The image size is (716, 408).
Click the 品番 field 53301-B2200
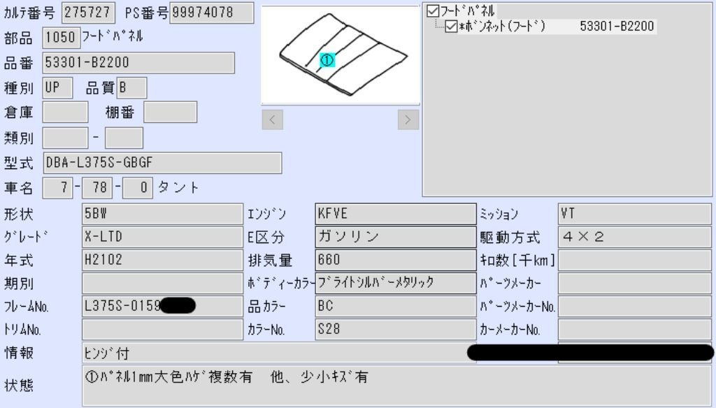(x=138, y=62)
